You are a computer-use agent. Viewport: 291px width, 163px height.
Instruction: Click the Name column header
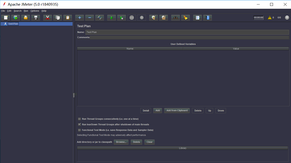[130, 49]
